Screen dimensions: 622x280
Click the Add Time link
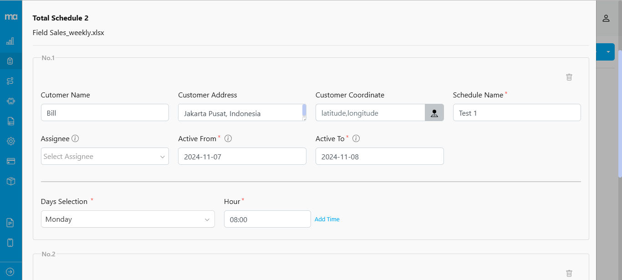(327, 219)
